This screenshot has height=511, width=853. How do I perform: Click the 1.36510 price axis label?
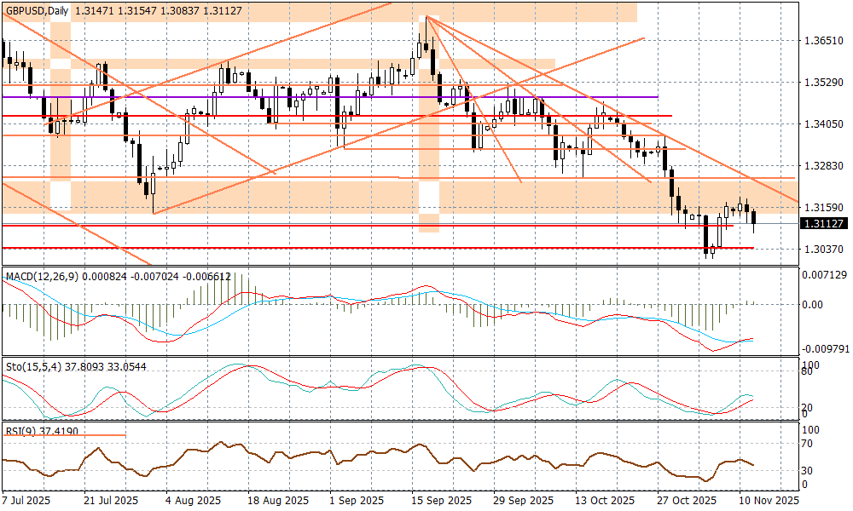[x=823, y=41]
